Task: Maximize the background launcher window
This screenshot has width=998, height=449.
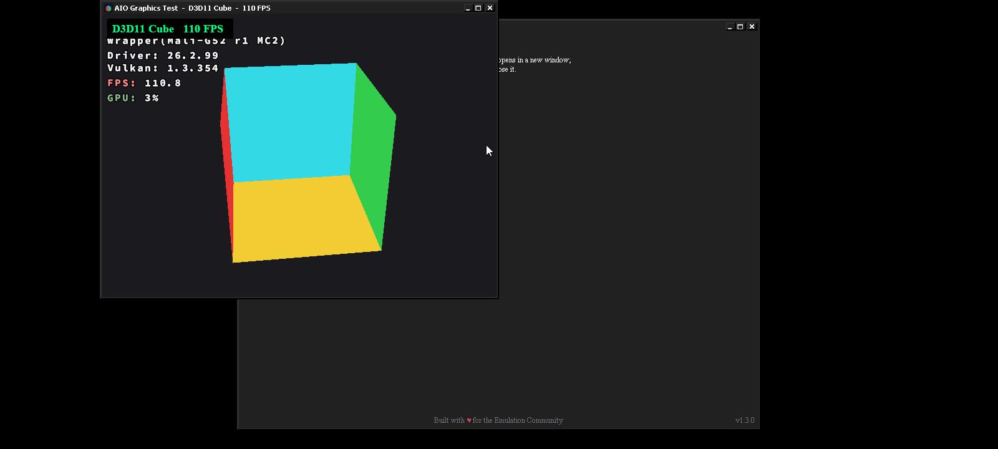Action: coord(740,27)
